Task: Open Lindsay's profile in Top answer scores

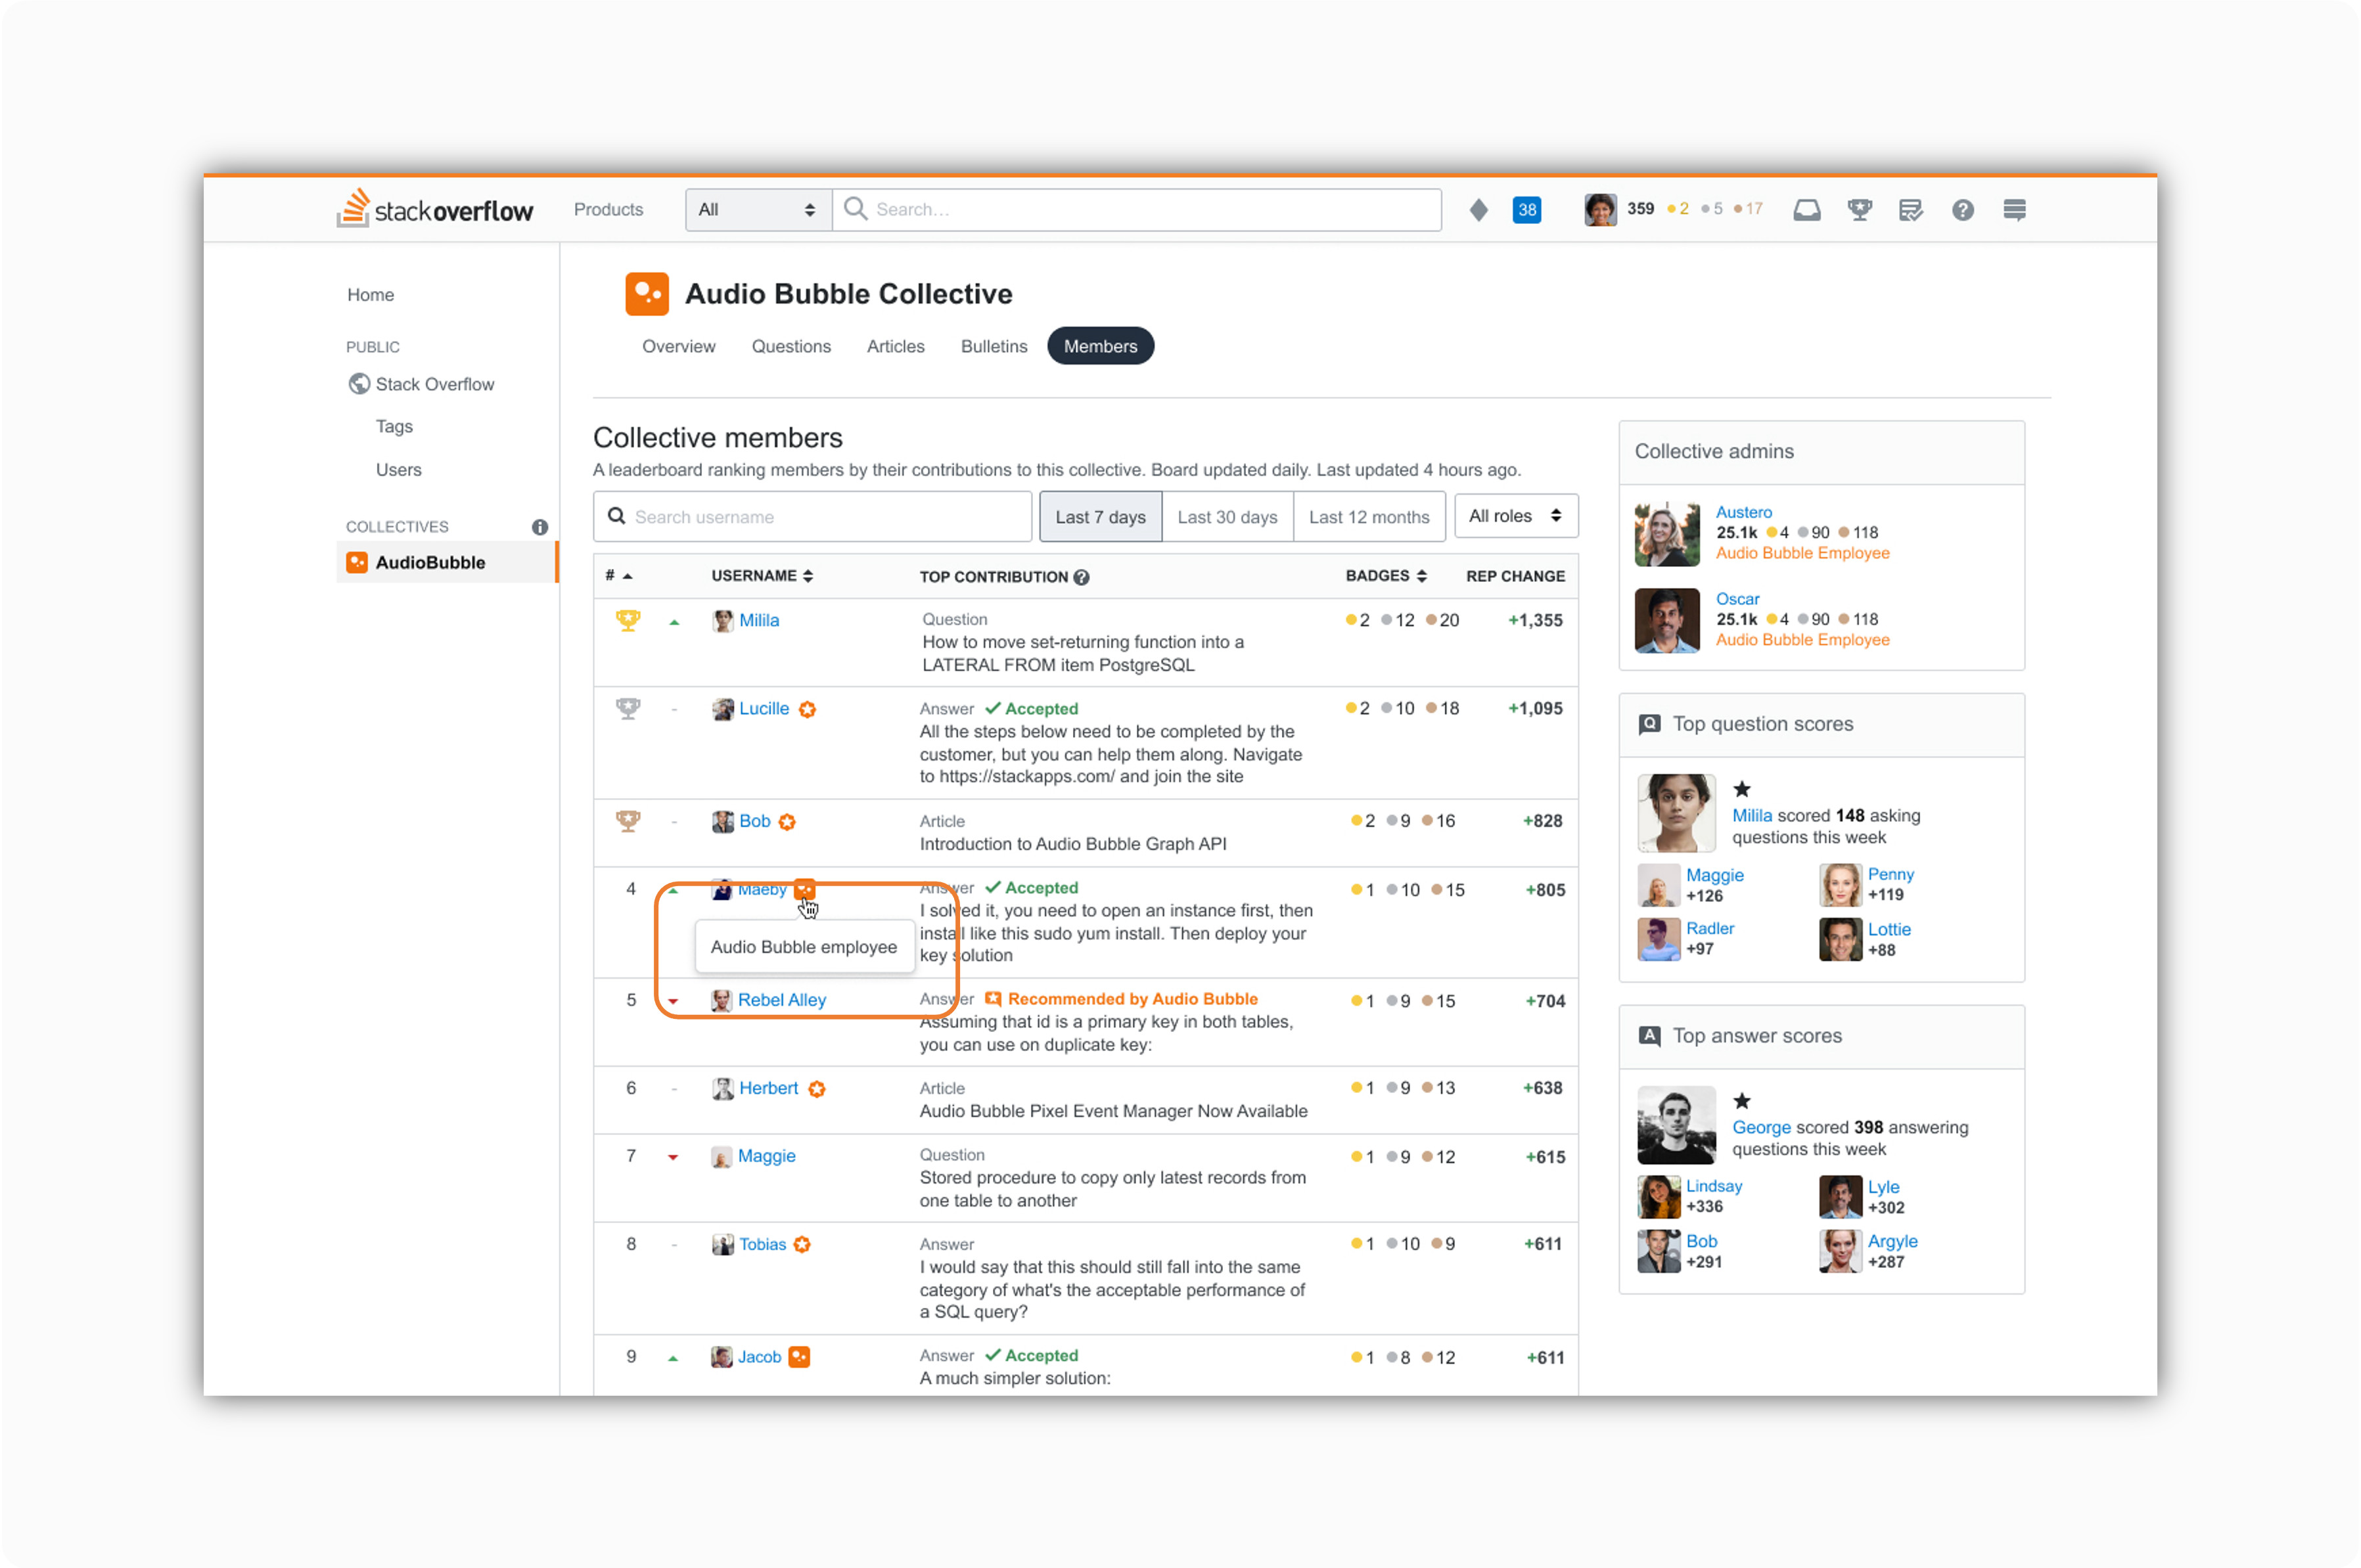Action: click(1714, 1186)
